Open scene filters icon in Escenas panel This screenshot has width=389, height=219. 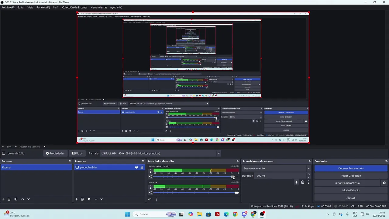coord(16,199)
